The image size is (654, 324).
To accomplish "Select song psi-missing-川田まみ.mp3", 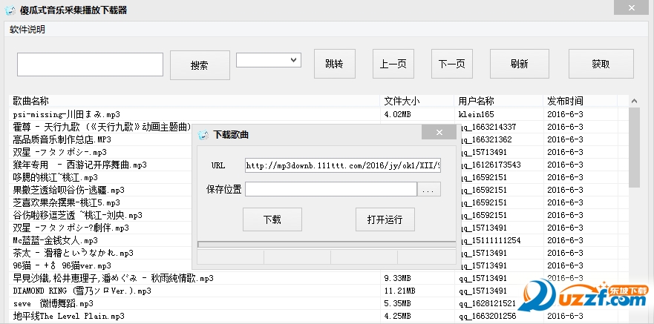I will [x=67, y=115].
